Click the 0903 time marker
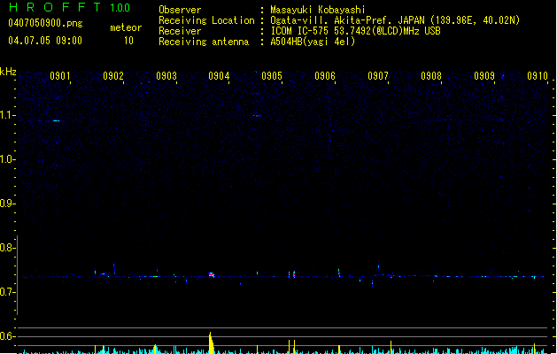The width and height of the screenshot is (557, 354). (166, 76)
